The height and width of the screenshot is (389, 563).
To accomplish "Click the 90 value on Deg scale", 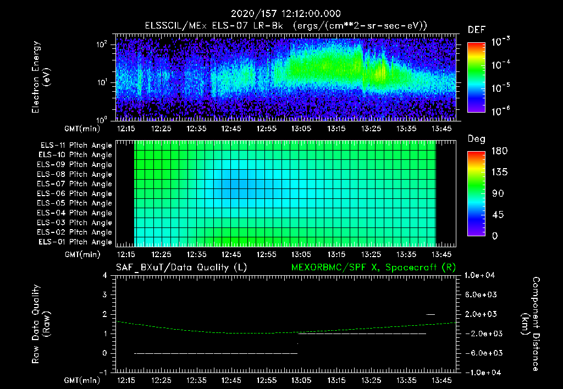I will tap(498, 194).
